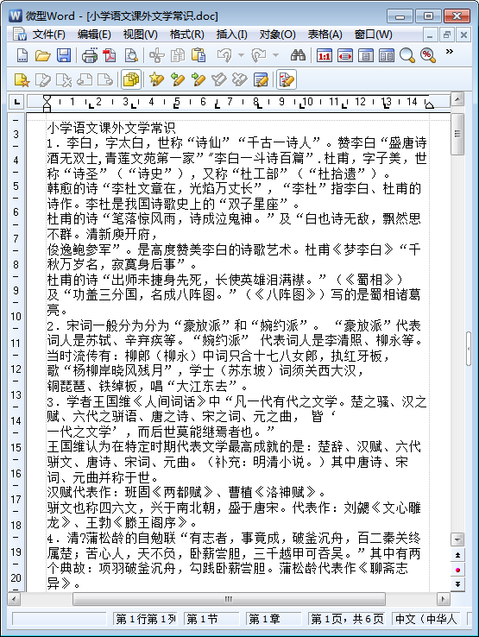Save the document with floppy disk icon

[x=64, y=55]
